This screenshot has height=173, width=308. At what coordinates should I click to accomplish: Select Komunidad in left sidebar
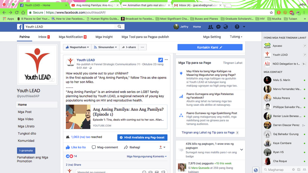(x=26, y=141)
